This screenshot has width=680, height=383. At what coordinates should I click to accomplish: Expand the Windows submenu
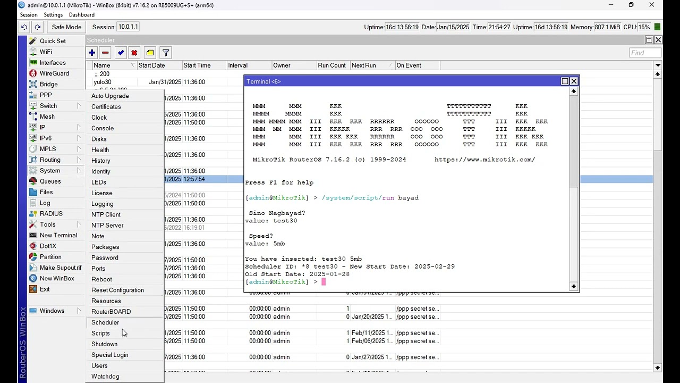coord(55,311)
